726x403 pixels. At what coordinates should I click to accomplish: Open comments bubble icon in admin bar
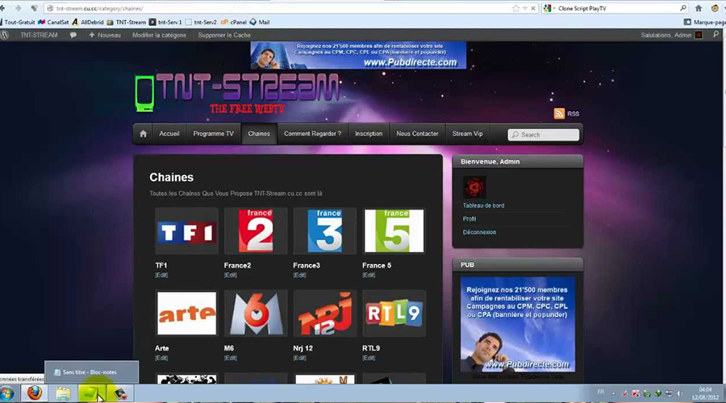pos(73,35)
